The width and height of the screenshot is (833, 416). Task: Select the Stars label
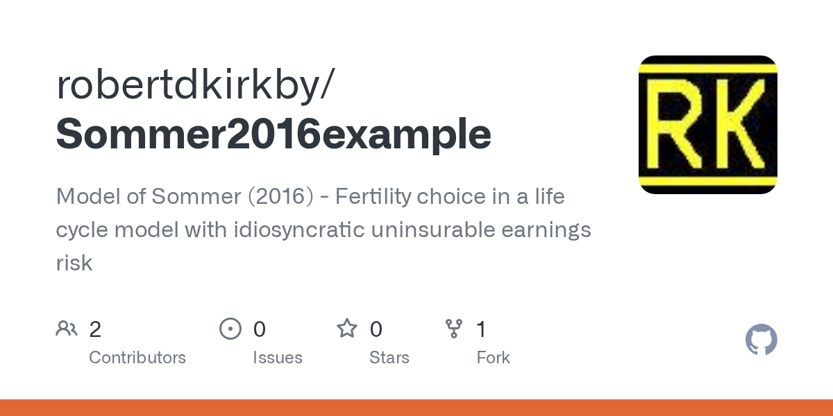[x=389, y=358]
